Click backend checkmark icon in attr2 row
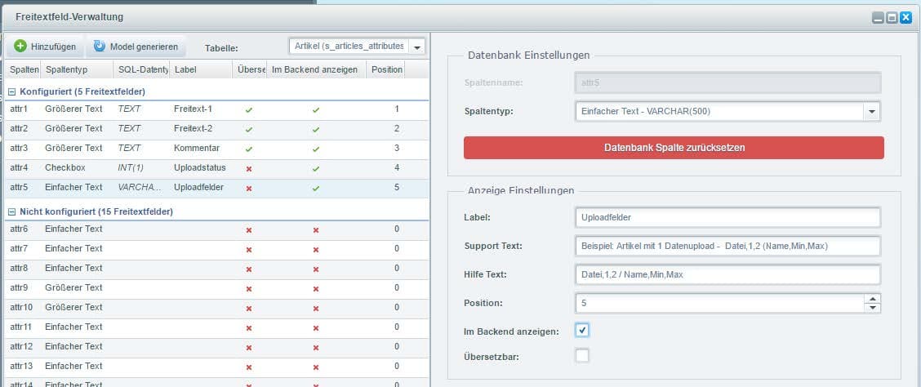Viewport: 921px width, 387px height. [316, 129]
